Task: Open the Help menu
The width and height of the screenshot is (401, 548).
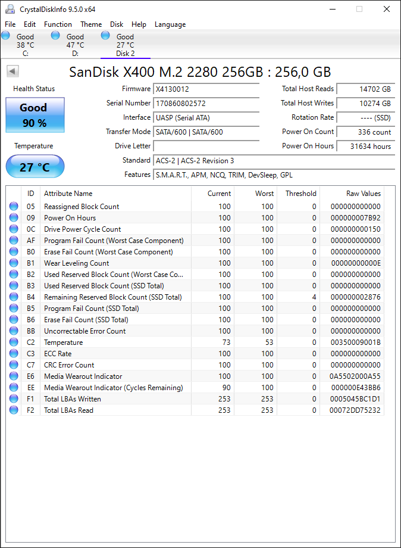Action: click(x=139, y=24)
